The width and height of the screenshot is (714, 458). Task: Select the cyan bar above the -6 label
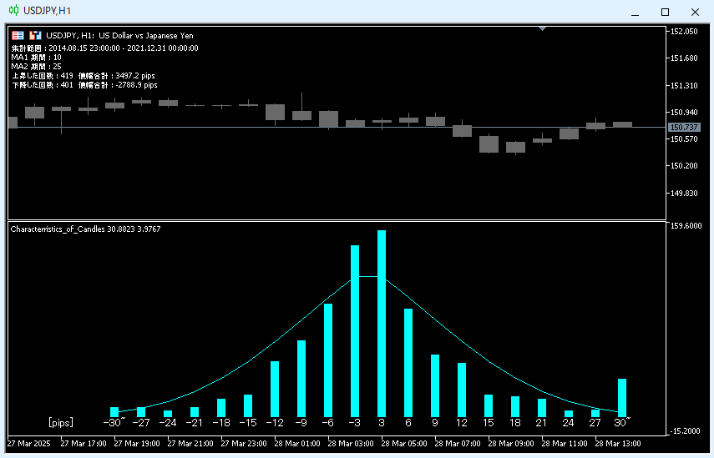point(328,360)
